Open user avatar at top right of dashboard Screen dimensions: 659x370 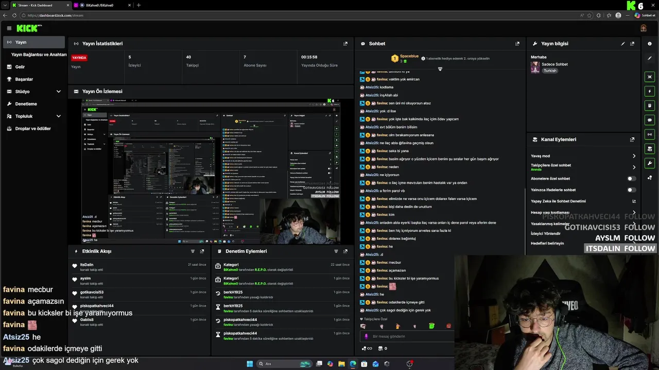644,28
